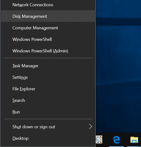Open the Run dialog entry
Viewport: 141px width, 147px height.
point(48,112)
